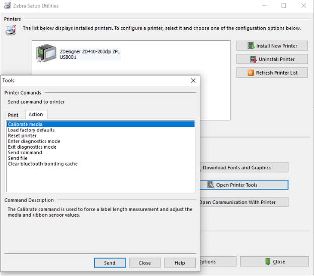Switch to the Print tab
Viewport: 314px width, 276px height.
(x=13, y=115)
